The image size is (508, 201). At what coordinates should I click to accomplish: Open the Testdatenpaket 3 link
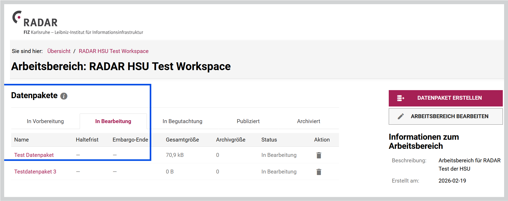click(x=35, y=172)
